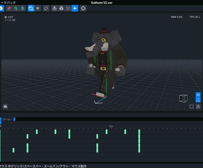Click the wireframe view cube gizmo
This screenshot has width=203, height=168.
(183, 98)
